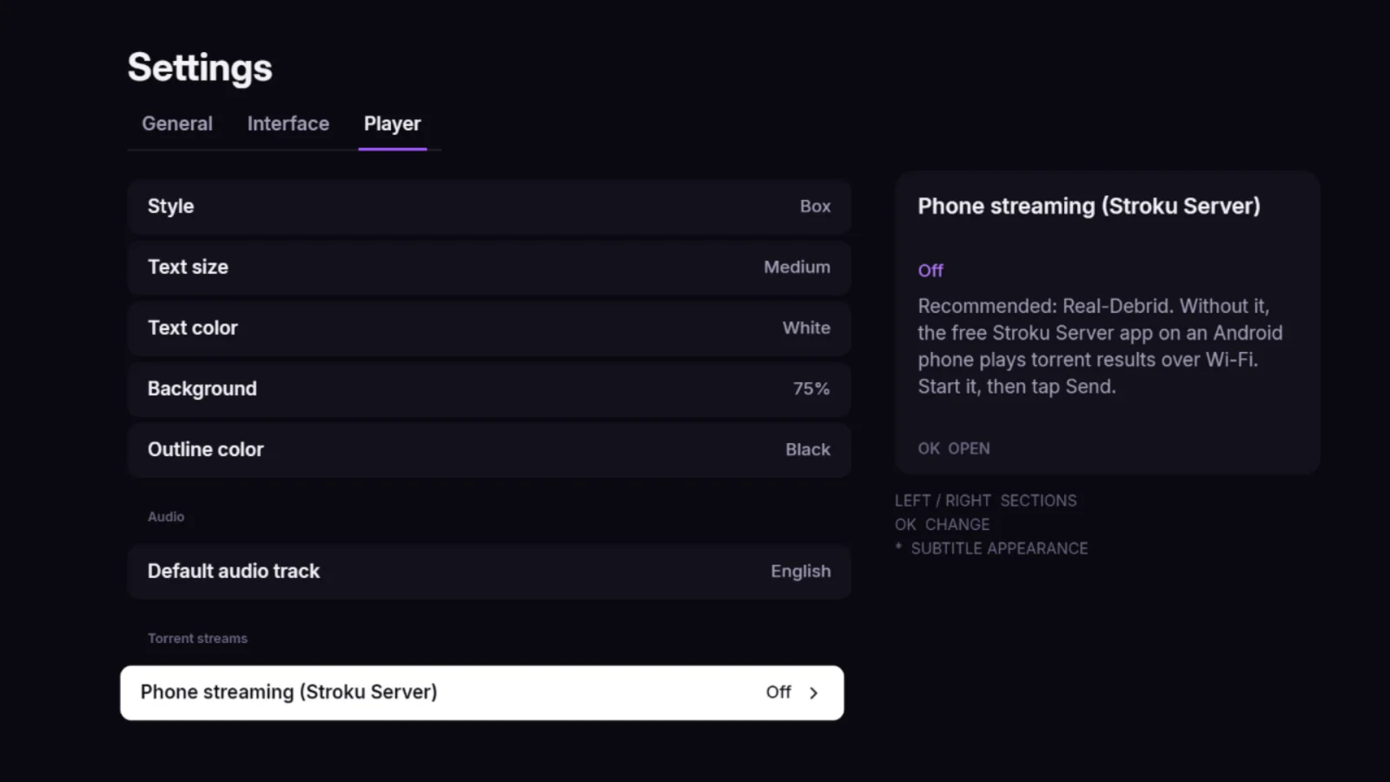Click the SUBTITLE APPEARANCE hint

pos(991,548)
